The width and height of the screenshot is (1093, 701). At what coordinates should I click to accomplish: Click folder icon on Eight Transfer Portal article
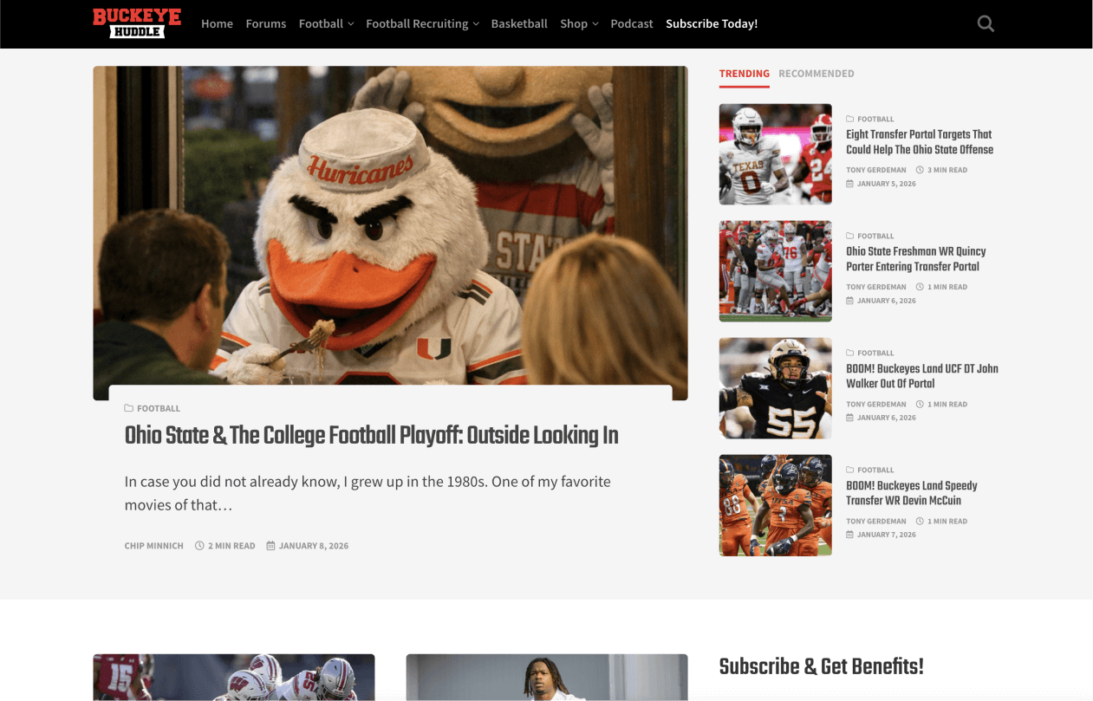(850, 119)
